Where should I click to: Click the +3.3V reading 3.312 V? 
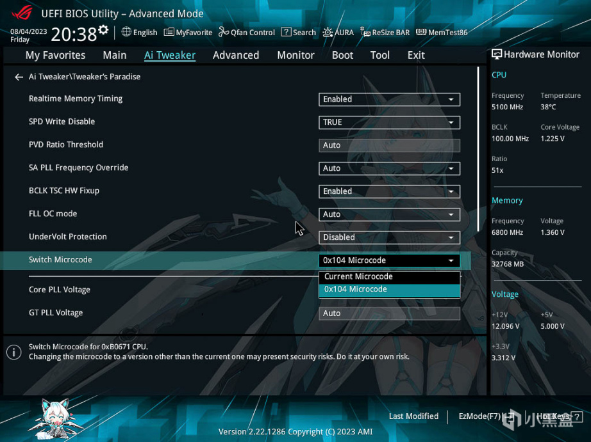coord(503,358)
